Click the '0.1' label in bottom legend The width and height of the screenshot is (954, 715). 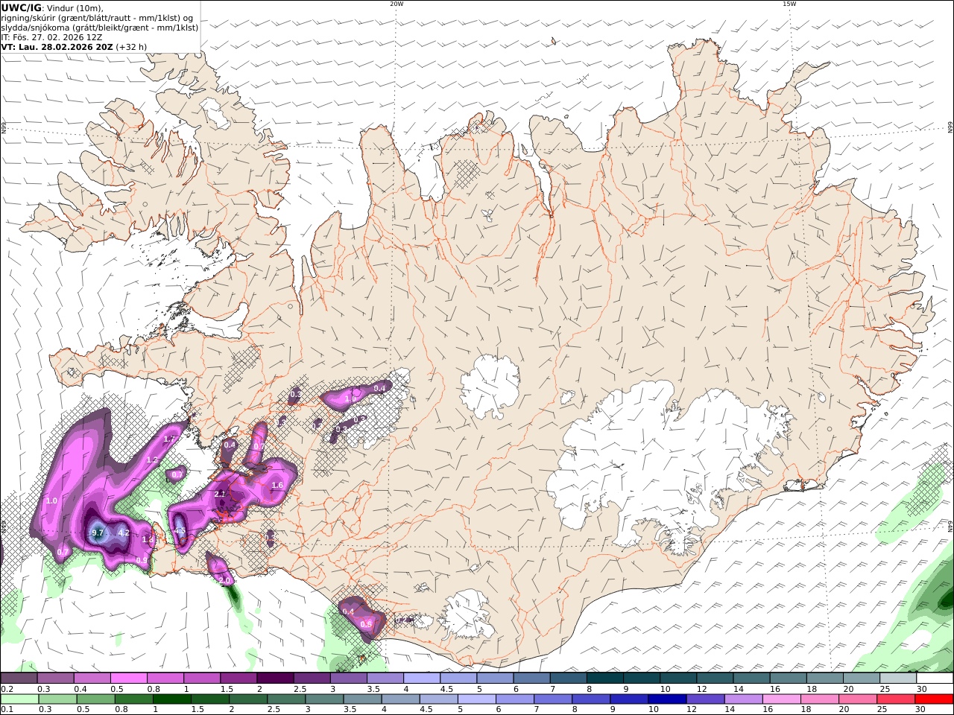6,710
